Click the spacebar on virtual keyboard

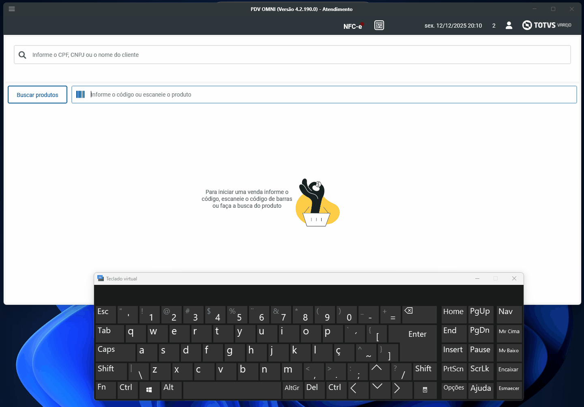232,390
